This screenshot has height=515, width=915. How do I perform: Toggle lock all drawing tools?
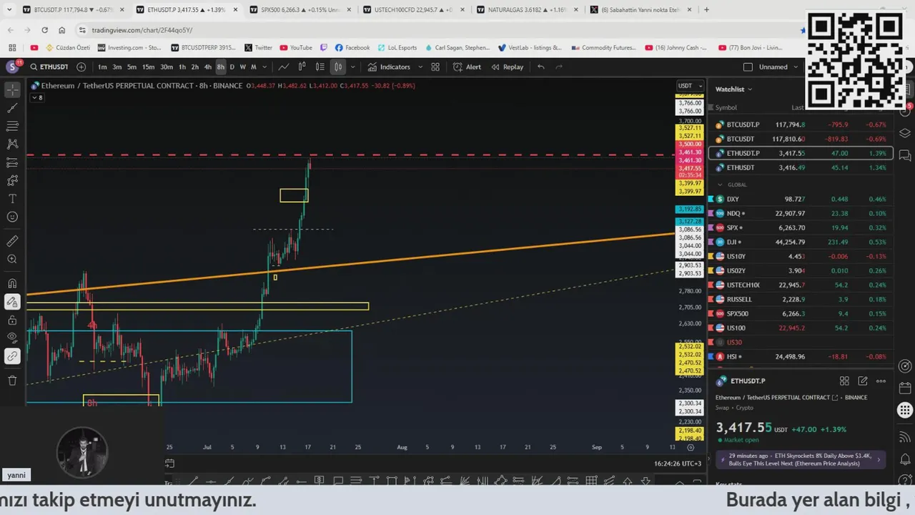[12, 320]
